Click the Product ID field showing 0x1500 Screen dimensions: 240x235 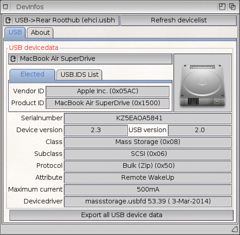107,103
